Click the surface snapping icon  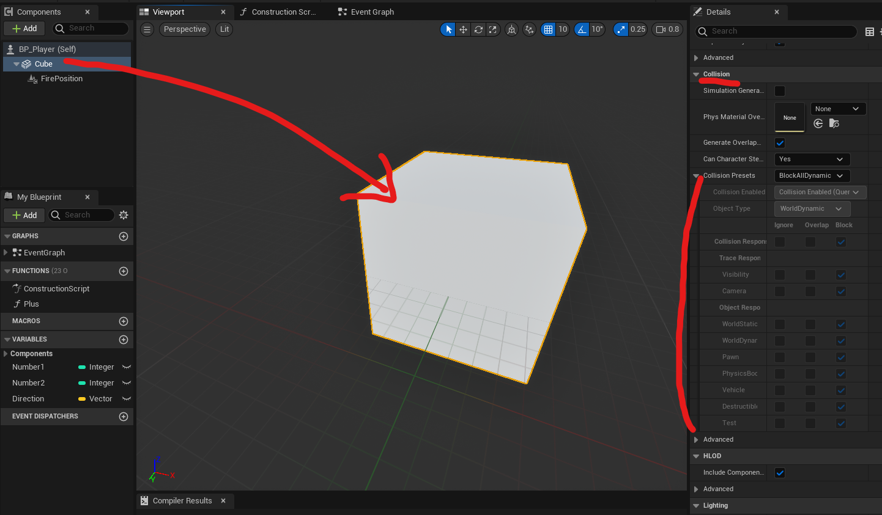click(530, 29)
